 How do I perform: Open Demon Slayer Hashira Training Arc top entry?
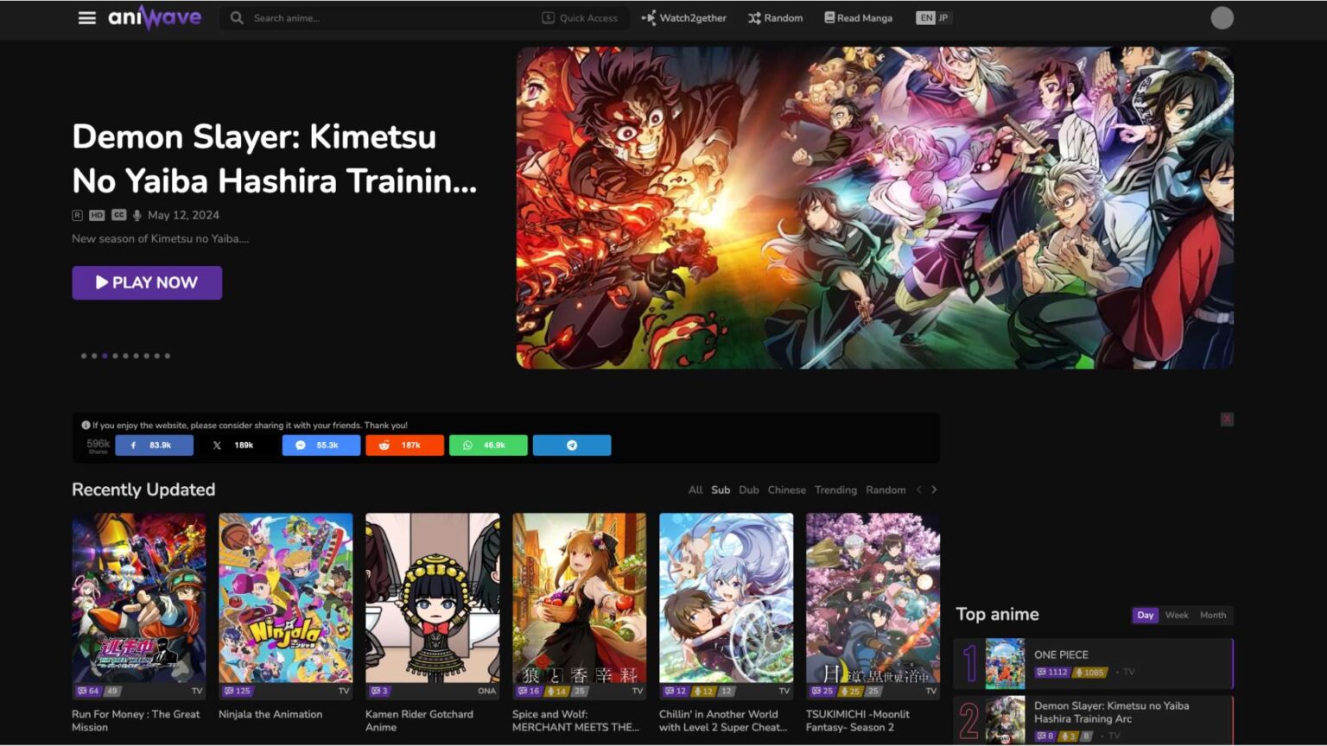1111,712
